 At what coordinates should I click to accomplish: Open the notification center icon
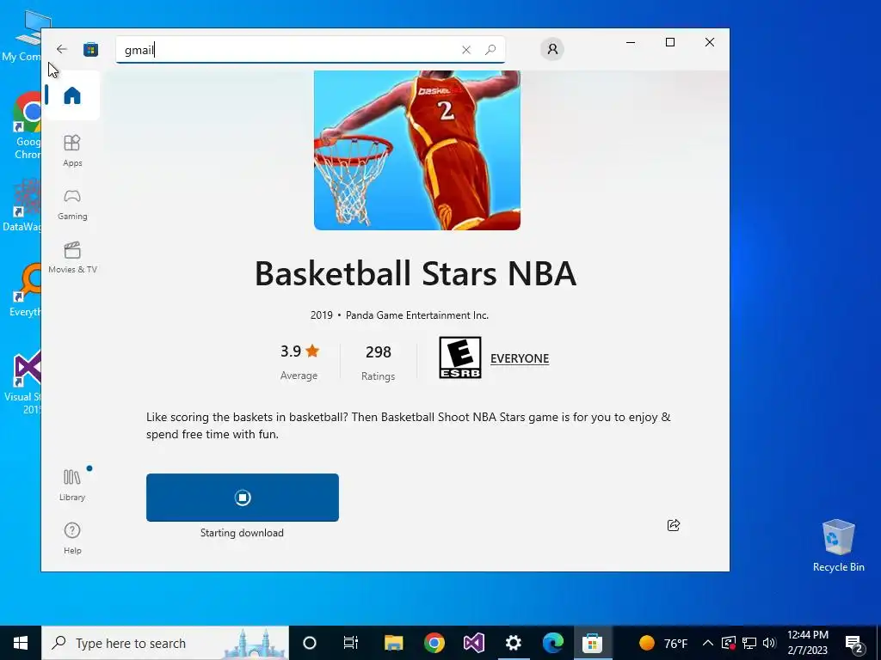point(853,643)
